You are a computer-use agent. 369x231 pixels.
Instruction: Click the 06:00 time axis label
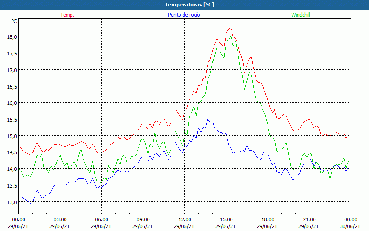[x=101, y=220]
